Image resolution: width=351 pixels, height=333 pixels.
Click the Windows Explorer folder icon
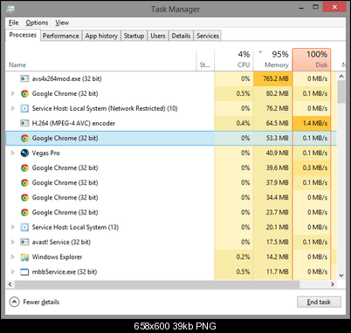coord(24,257)
